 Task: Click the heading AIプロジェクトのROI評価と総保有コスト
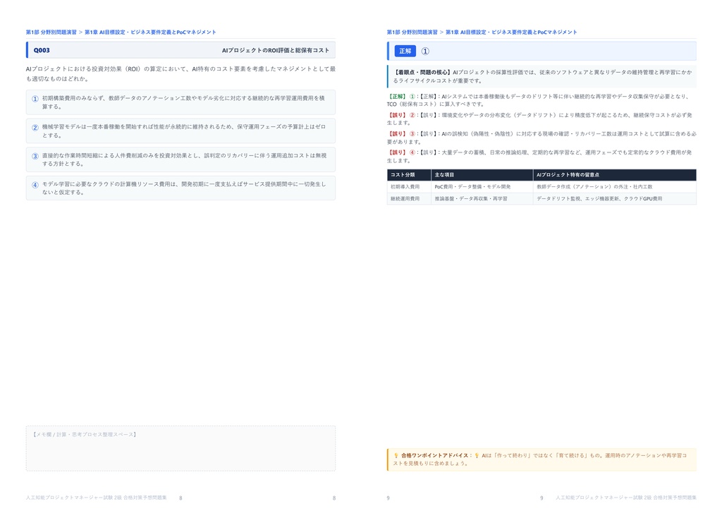click(276, 50)
